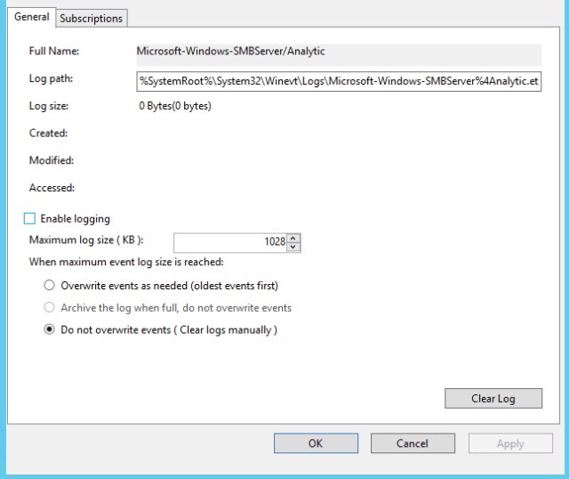Switch to the Subscriptions tab
The width and height of the screenshot is (569, 479).
[91, 18]
